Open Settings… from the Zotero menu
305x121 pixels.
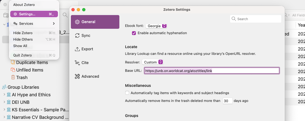tap(34, 14)
